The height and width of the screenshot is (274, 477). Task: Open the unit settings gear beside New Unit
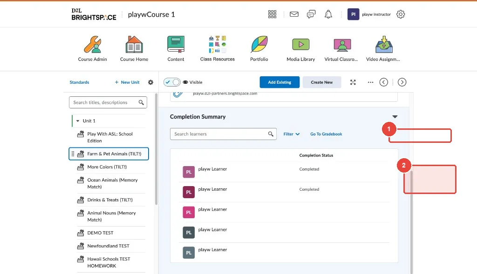tap(150, 82)
